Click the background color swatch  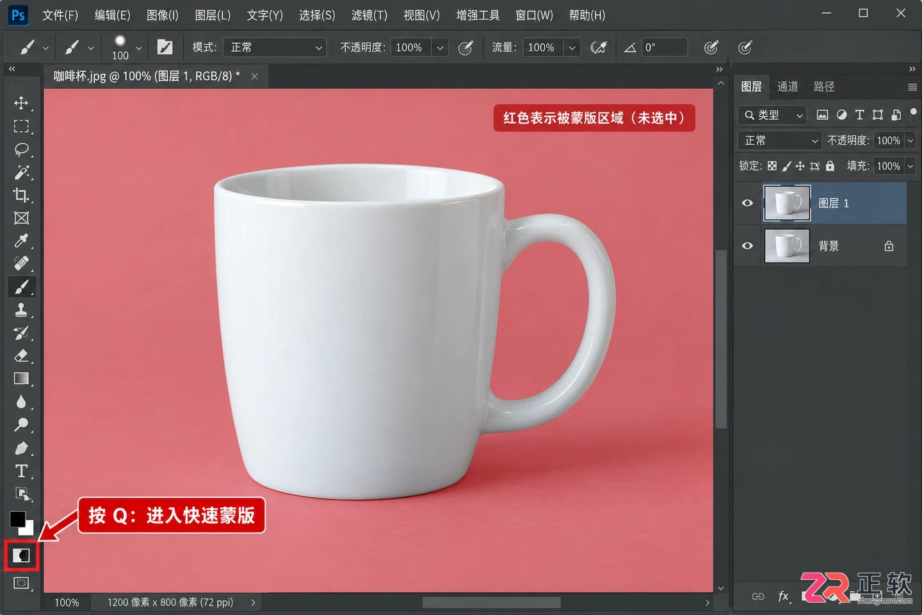[x=29, y=530]
